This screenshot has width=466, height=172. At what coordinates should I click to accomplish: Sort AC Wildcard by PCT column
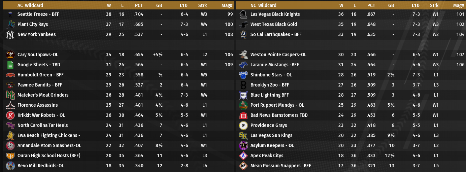139,5
